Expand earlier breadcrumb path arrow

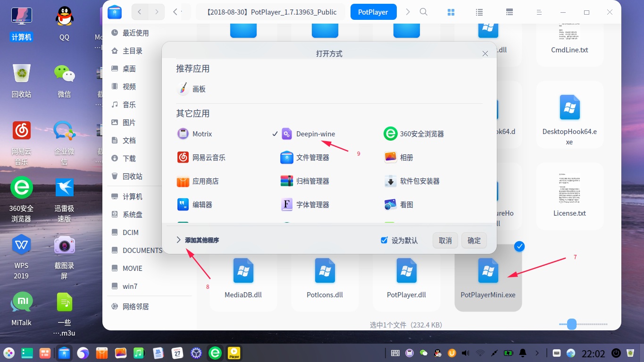176,12
